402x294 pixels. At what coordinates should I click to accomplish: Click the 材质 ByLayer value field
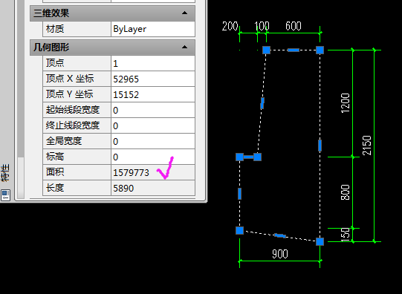(153, 29)
